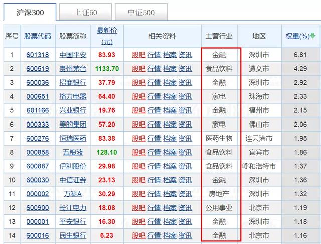Open 股吧 link in 平安银行 row
Viewport: 321px width, 244px height.
point(139,222)
